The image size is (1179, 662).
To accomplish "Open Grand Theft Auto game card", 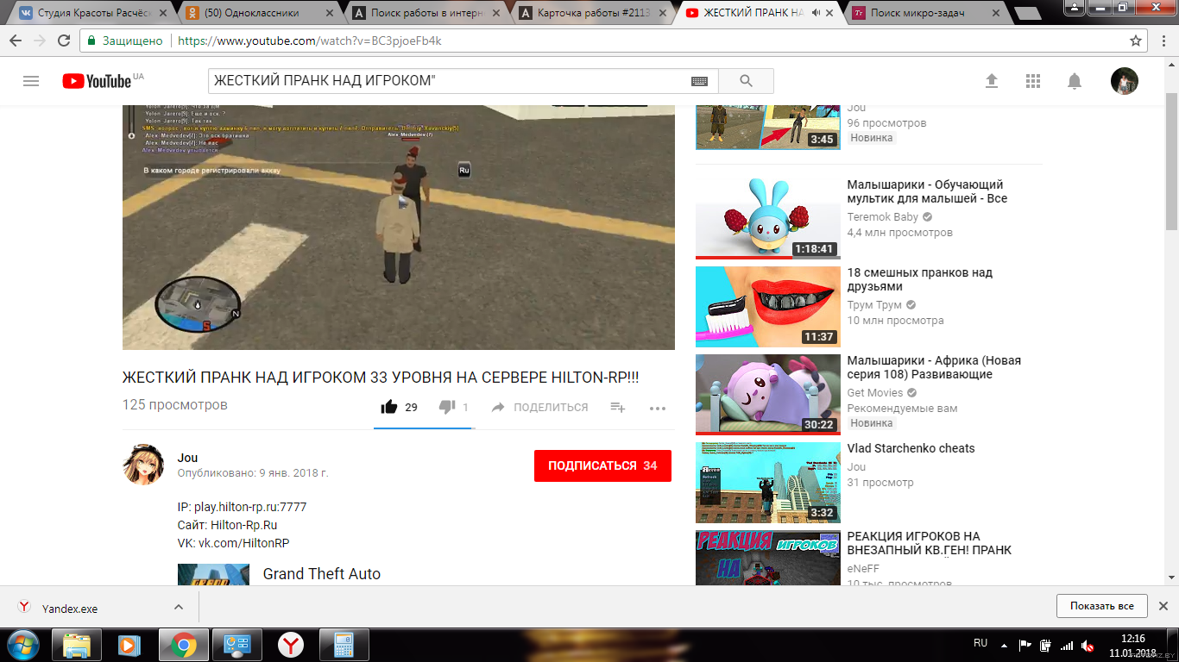I will coord(321,574).
